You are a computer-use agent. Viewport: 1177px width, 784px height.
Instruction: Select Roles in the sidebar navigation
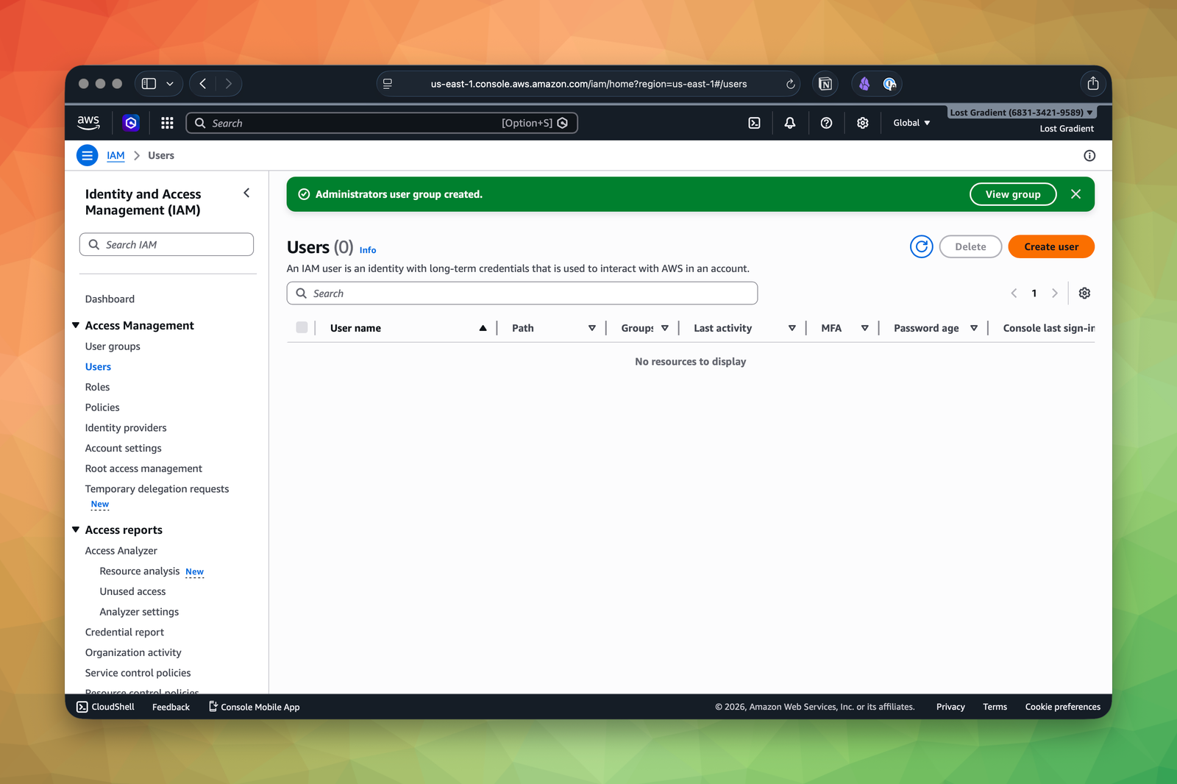click(96, 386)
